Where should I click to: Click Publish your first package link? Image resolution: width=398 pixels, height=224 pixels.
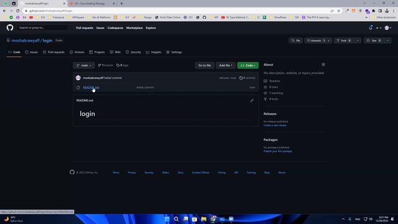pos(278,151)
